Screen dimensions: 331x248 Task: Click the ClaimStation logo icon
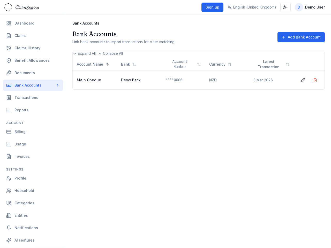click(x=8, y=7)
